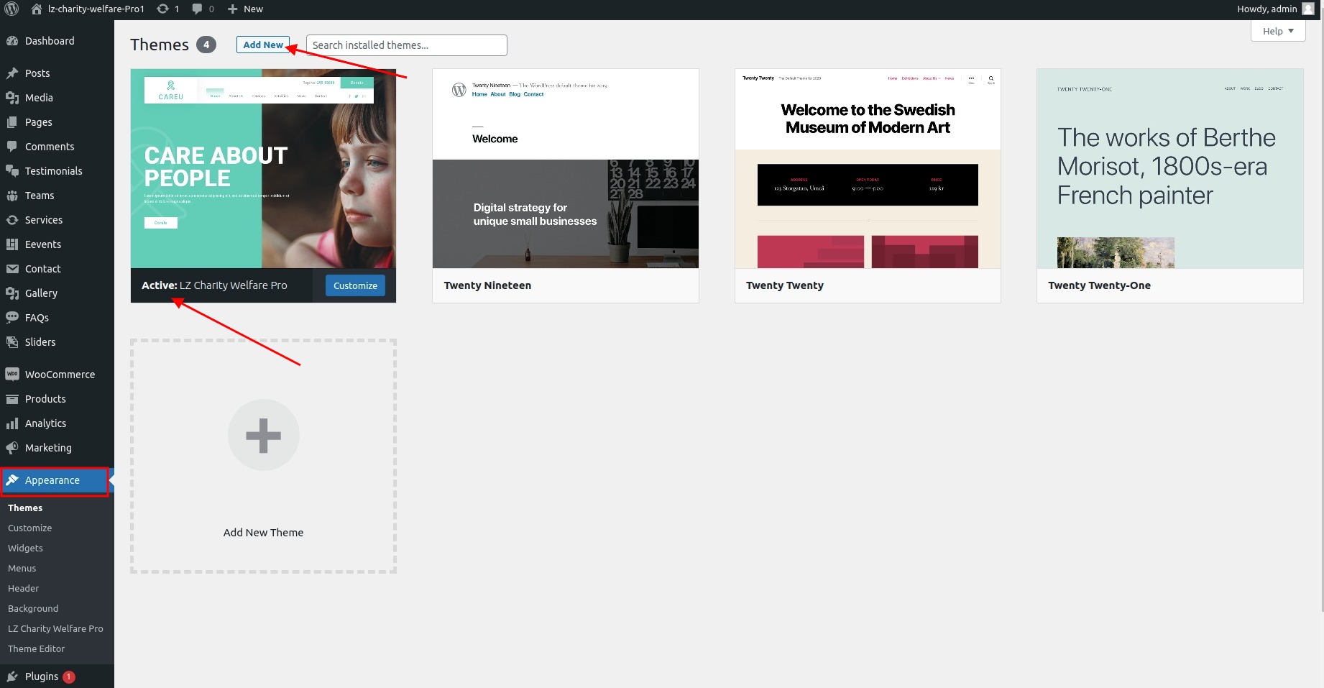Select Twenty Twenty-One theme screenshot
Image resolution: width=1324 pixels, height=688 pixels.
pyautogui.click(x=1170, y=169)
